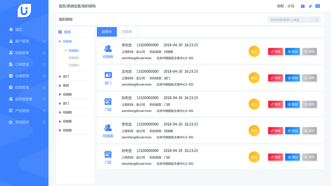Click the 组织架构 page title
331x186 pixels.
coord(66,19)
